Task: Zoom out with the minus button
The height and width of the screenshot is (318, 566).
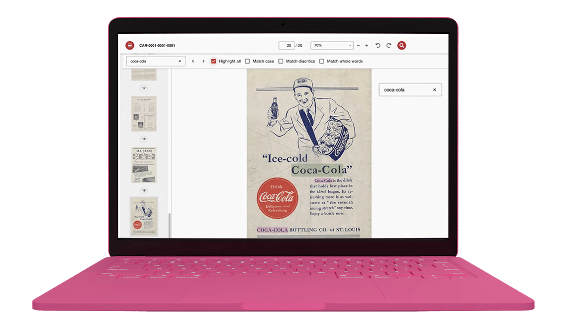Action: [x=359, y=45]
